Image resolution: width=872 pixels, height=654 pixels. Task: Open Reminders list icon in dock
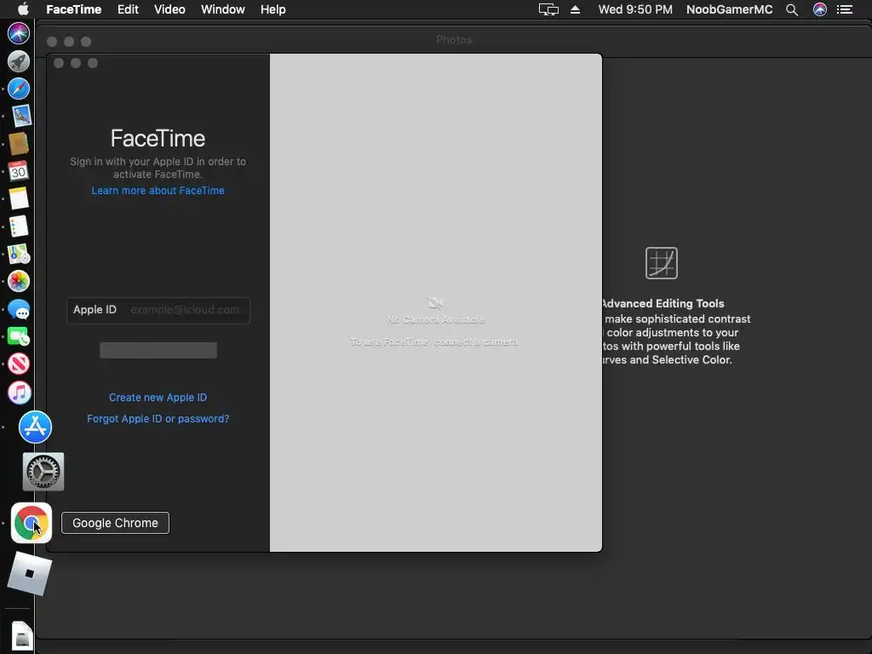pyautogui.click(x=19, y=227)
